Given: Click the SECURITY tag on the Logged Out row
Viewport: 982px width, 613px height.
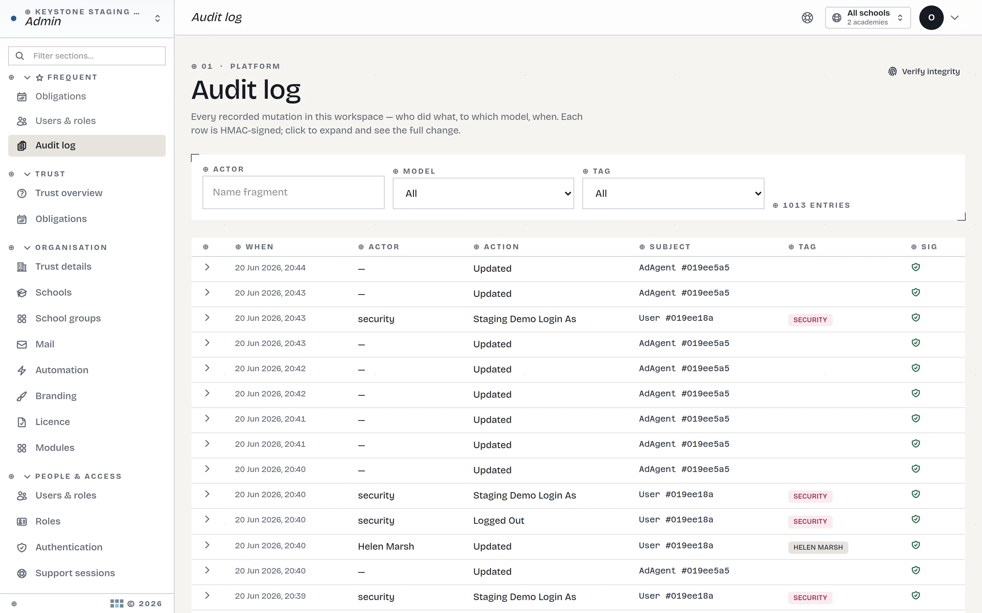Looking at the screenshot, I should click(x=810, y=522).
